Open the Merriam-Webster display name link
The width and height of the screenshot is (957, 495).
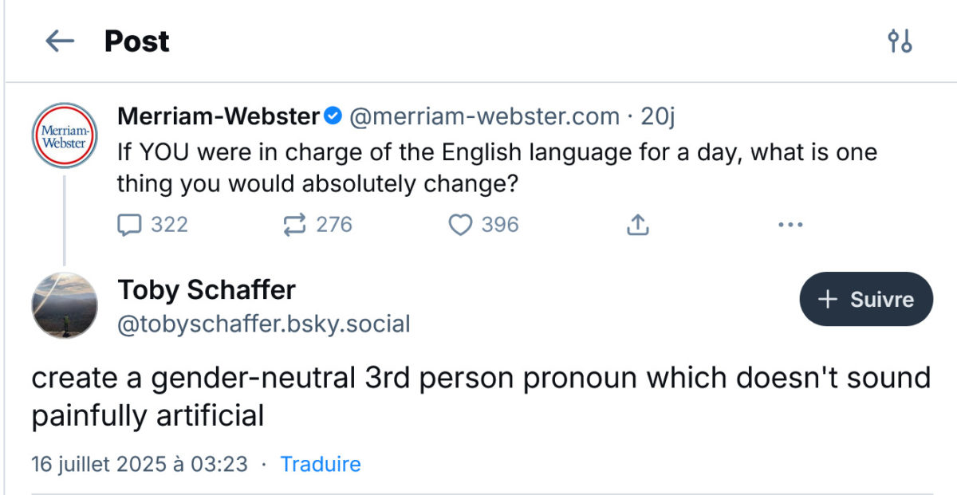click(x=218, y=117)
